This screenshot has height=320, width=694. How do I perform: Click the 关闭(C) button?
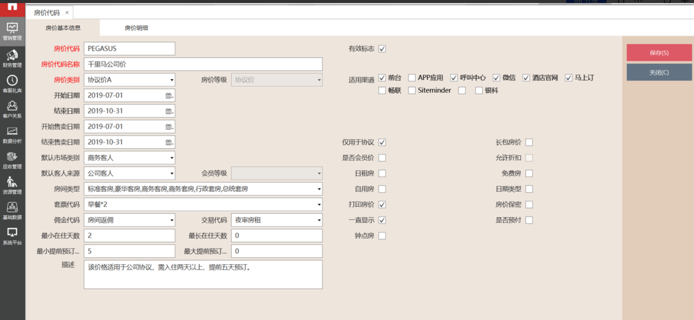pyautogui.click(x=659, y=73)
